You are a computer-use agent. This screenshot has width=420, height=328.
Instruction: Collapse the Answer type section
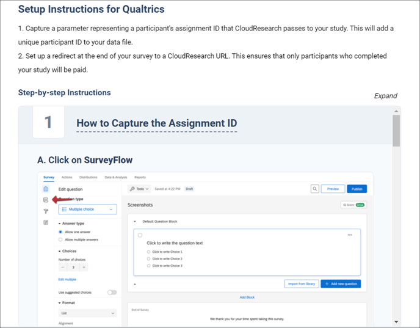coord(59,224)
